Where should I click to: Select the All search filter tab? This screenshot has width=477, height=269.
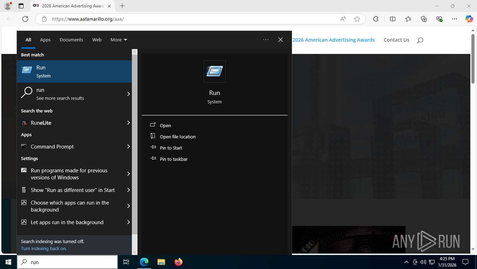(x=28, y=40)
